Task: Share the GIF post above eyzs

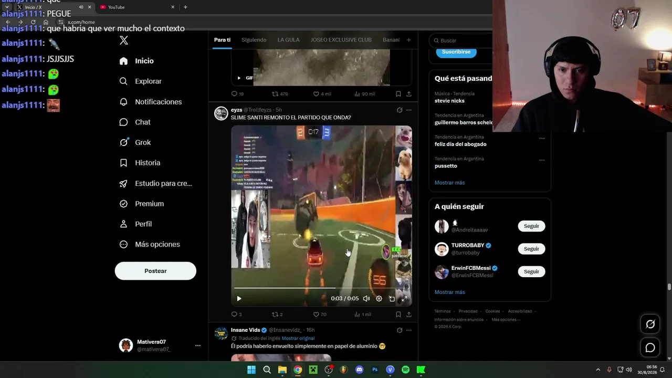Action: coord(408,94)
